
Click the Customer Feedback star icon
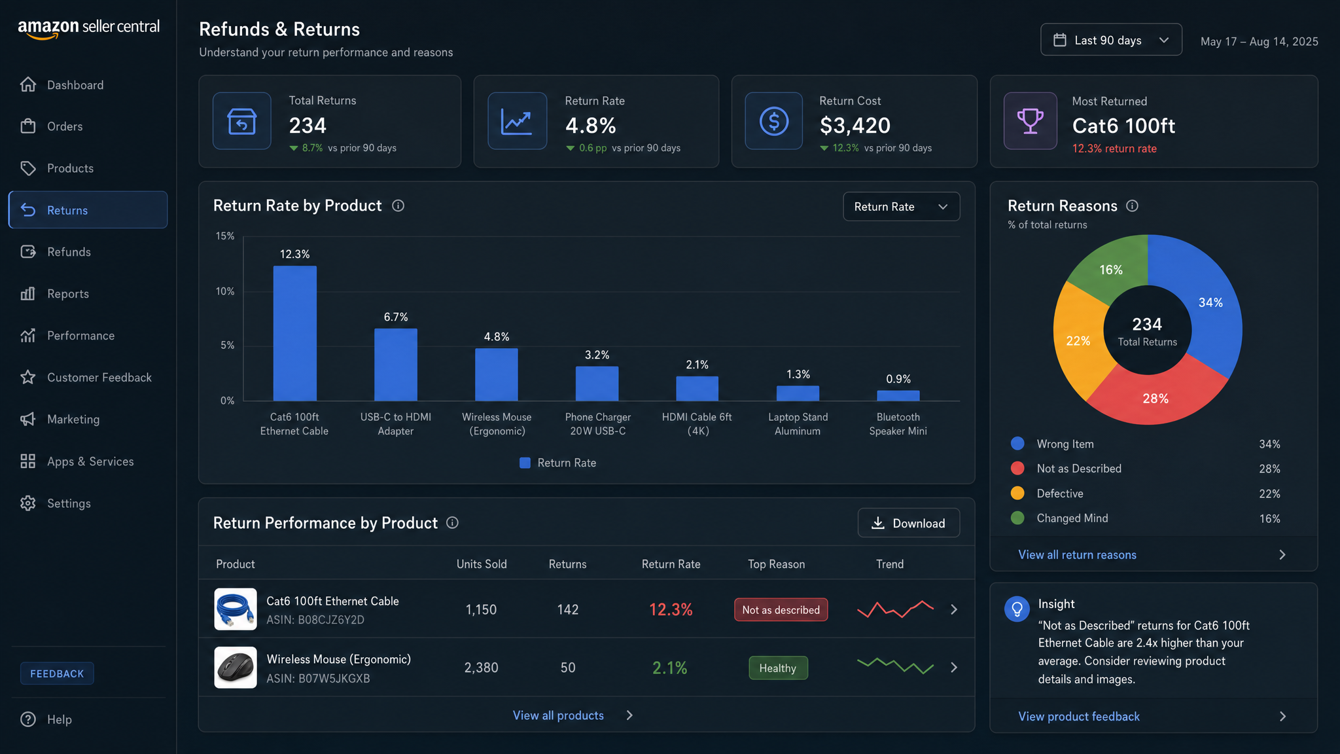(x=28, y=378)
